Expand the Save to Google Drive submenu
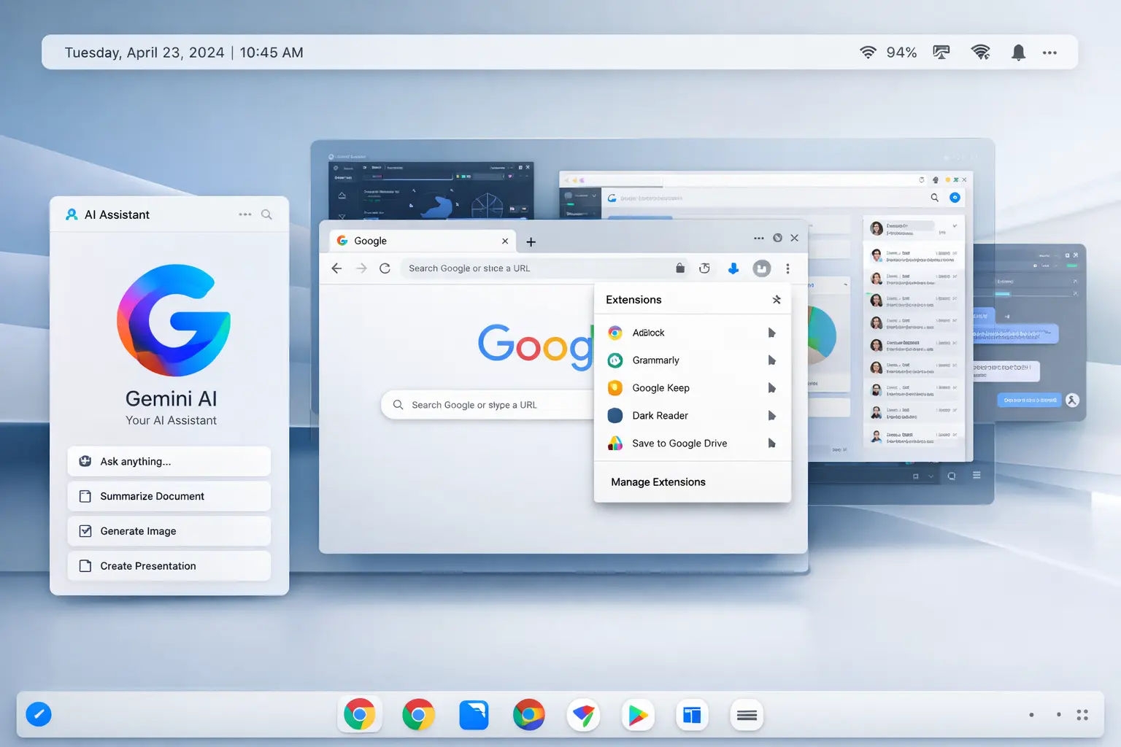This screenshot has width=1121, height=747. pyautogui.click(x=772, y=443)
